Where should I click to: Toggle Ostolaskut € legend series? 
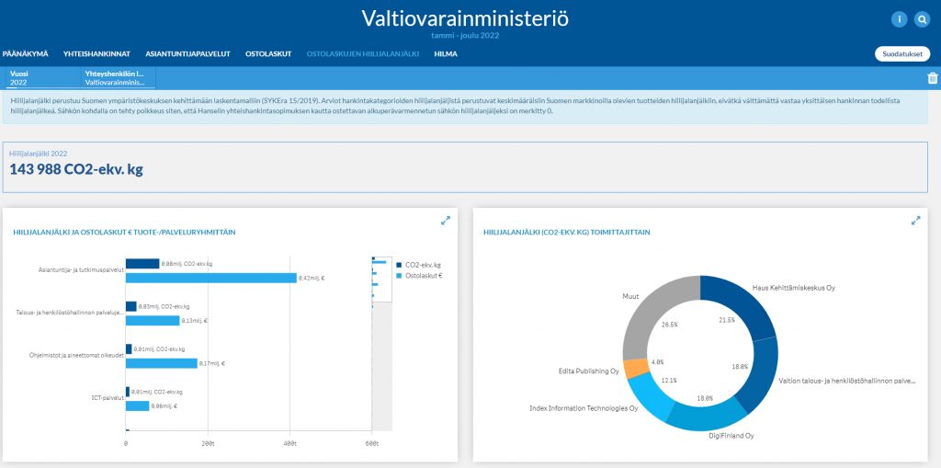(422, 275)
